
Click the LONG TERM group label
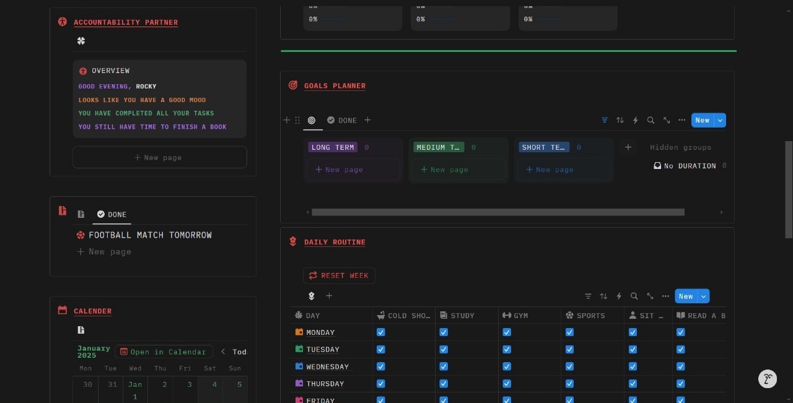click(x=333, y=147)
